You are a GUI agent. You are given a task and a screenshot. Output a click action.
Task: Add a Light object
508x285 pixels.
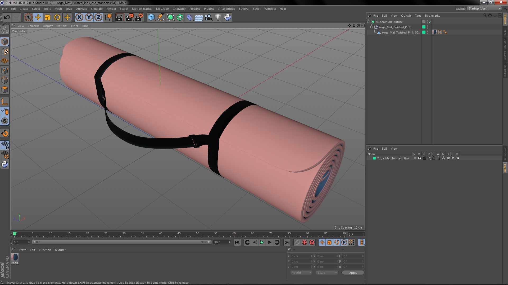pos(218,17)
